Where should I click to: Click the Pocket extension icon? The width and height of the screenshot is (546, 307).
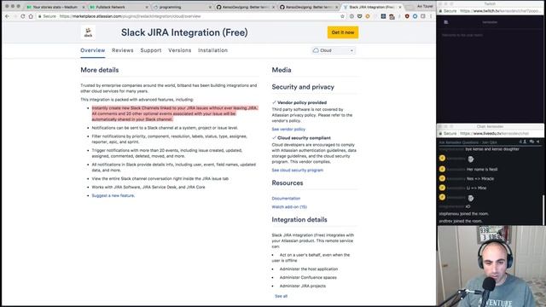(x=359, y=16)
